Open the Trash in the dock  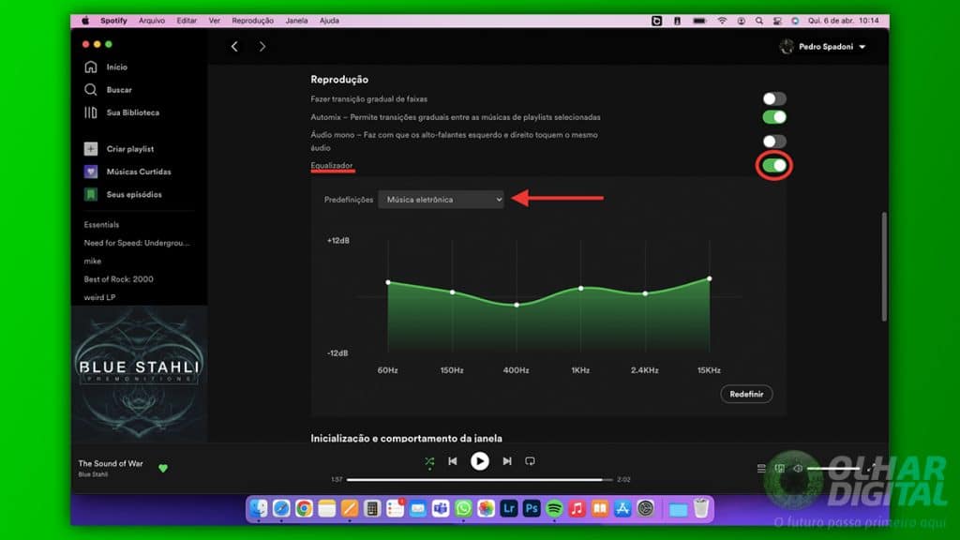click(701, 509)
